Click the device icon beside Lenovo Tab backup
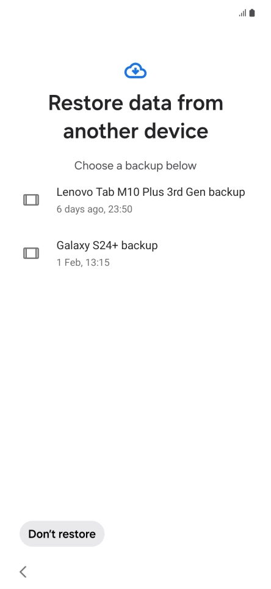The height and width of the screenshot is (589, 271). click(x=31, y=200)
